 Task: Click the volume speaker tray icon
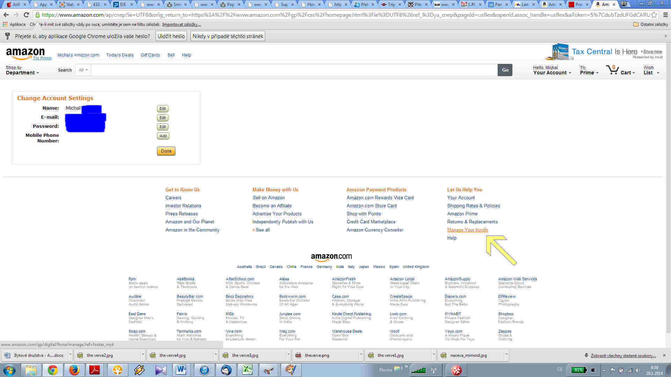click(x=638, y=370)
